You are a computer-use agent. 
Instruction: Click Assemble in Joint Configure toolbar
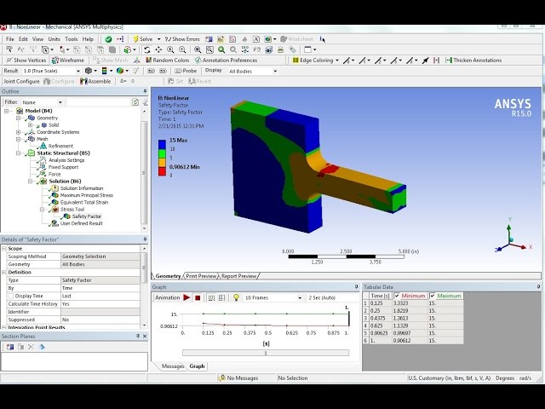click(x=95, y=82)
